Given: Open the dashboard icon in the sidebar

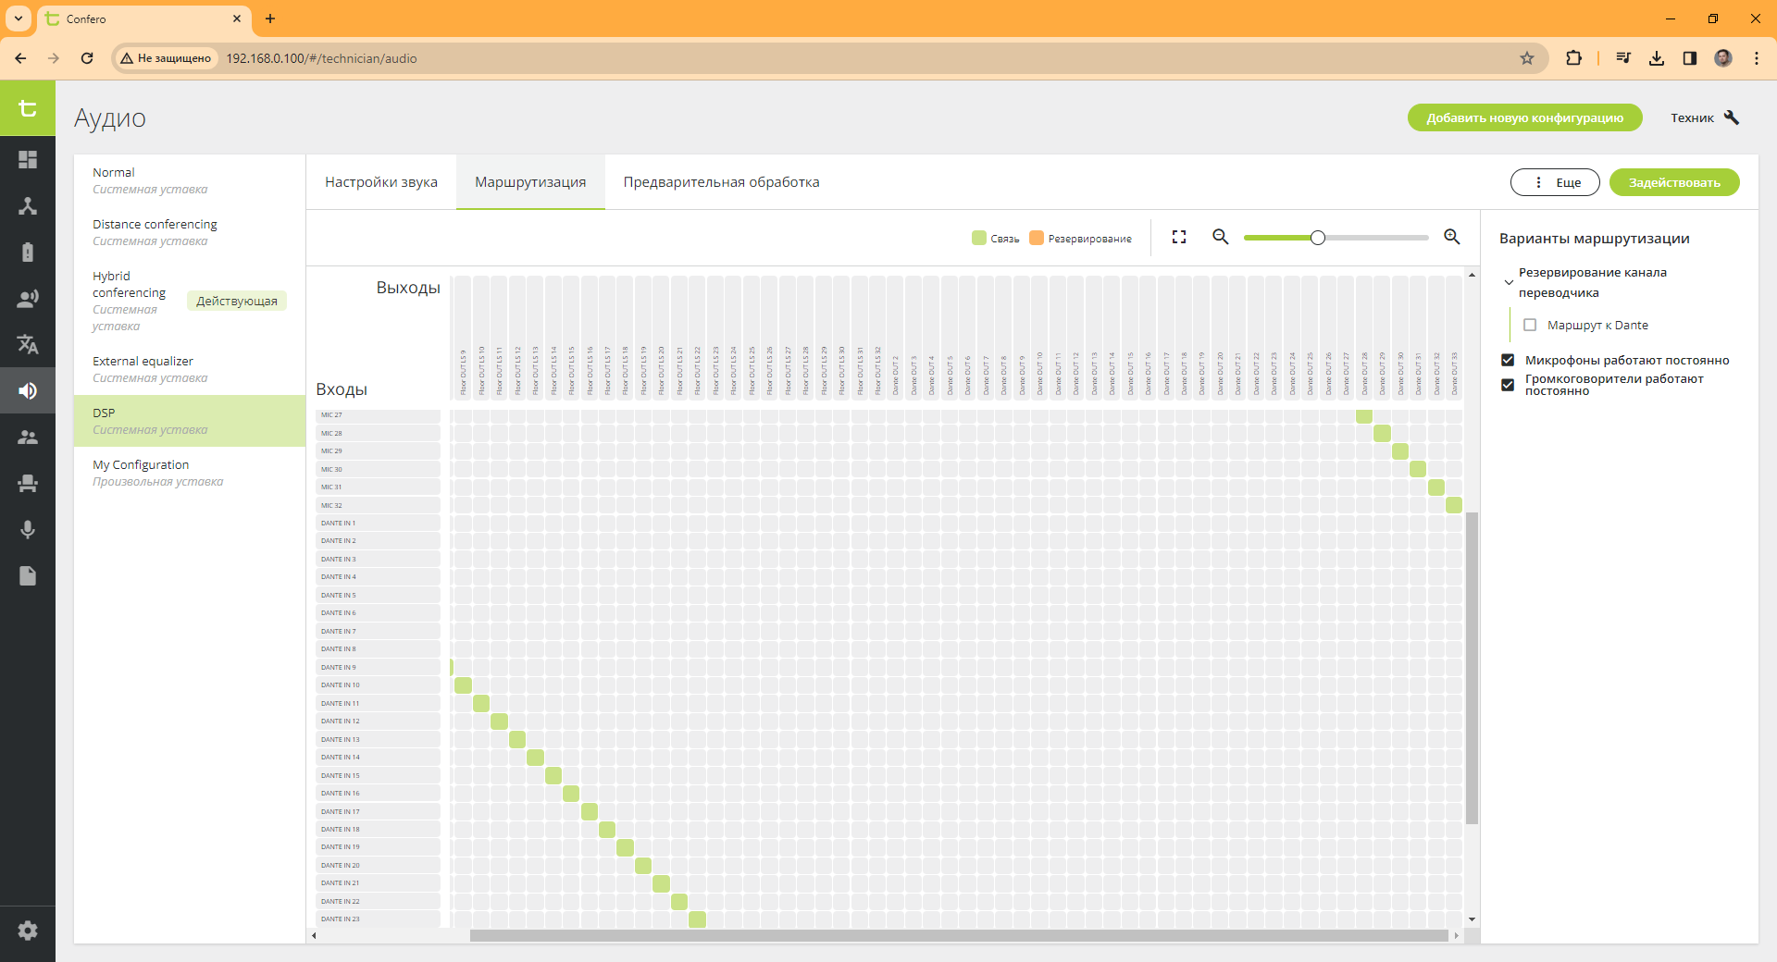Looking at the screenshot, I should pos(28,159).
